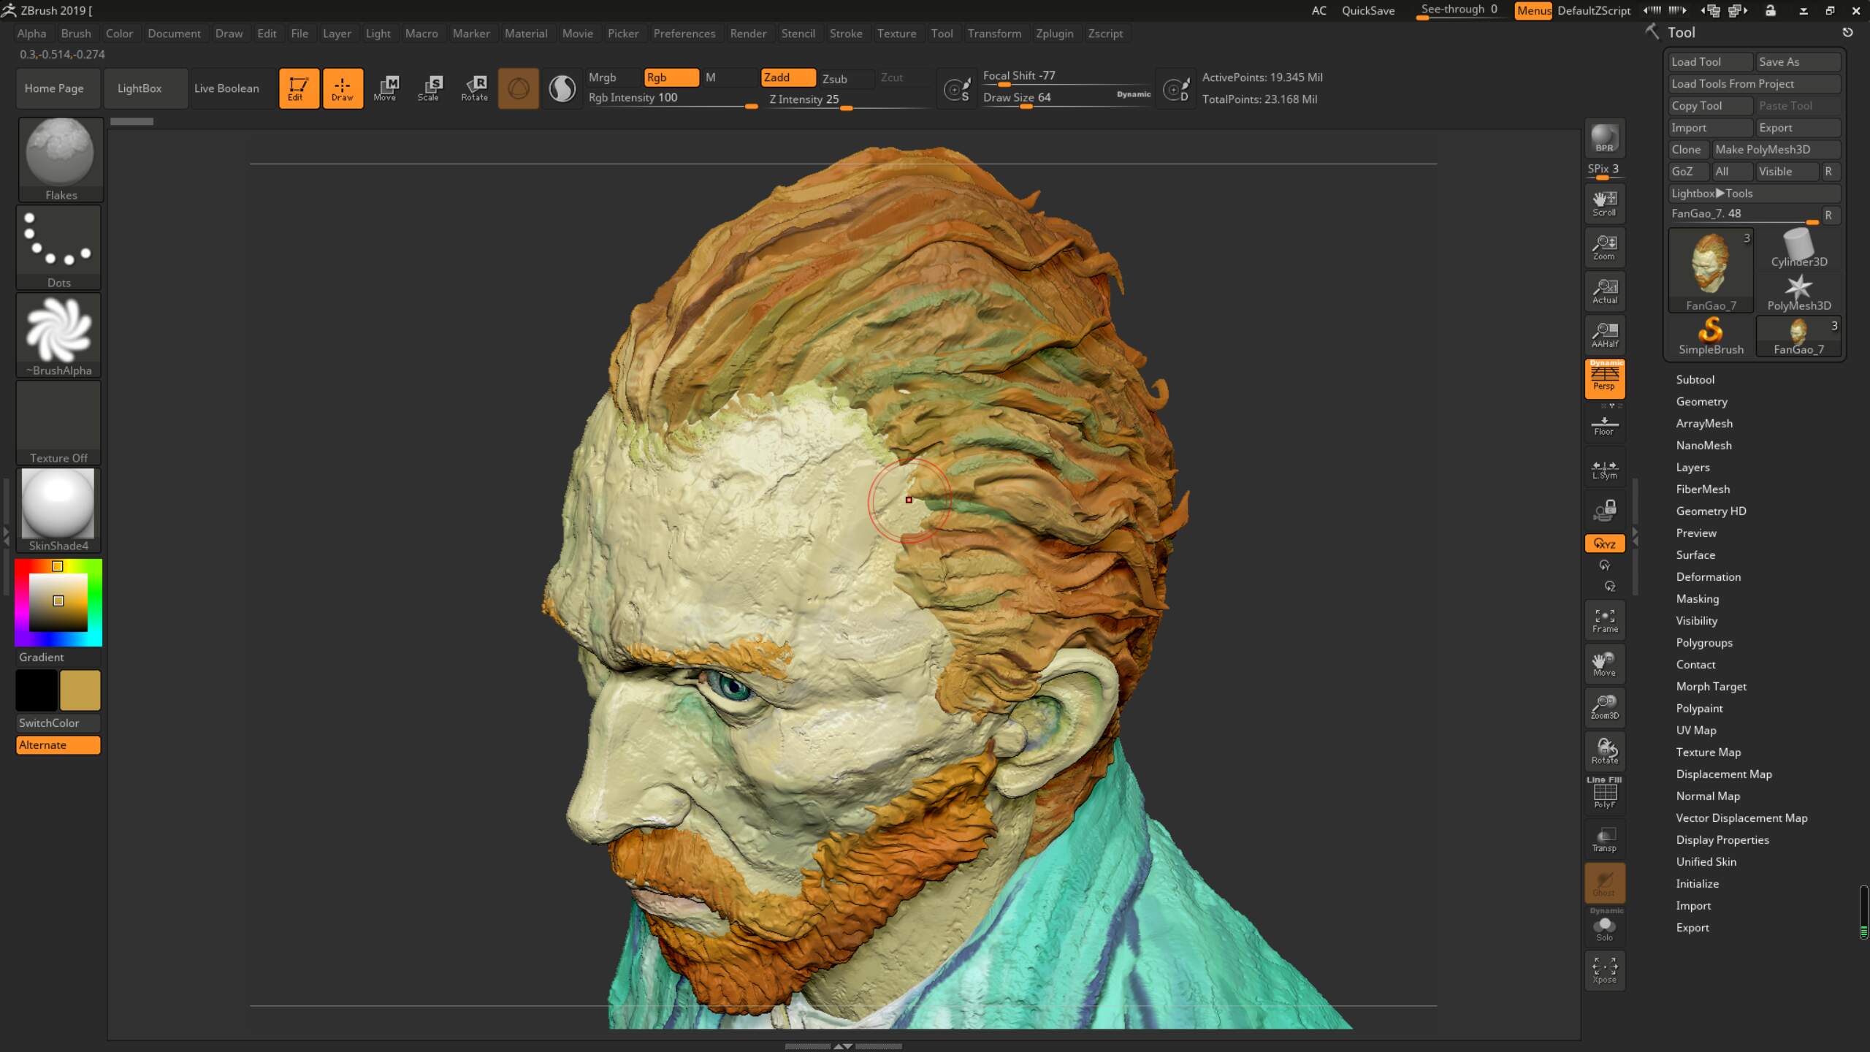Click the Frame mesh icon
The image size is (1870, 1052).
1605,620
